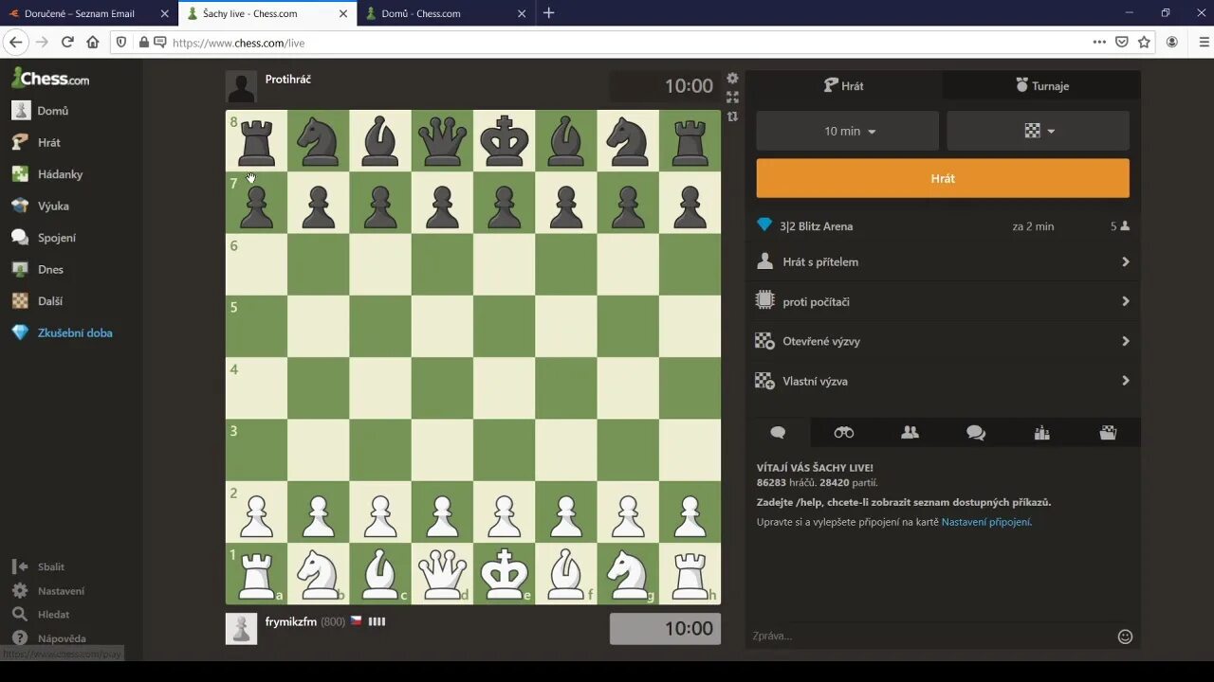Select the video clapperboard tab
Viewport: 1214px width, 682px height.
[x=1108, y=433]
